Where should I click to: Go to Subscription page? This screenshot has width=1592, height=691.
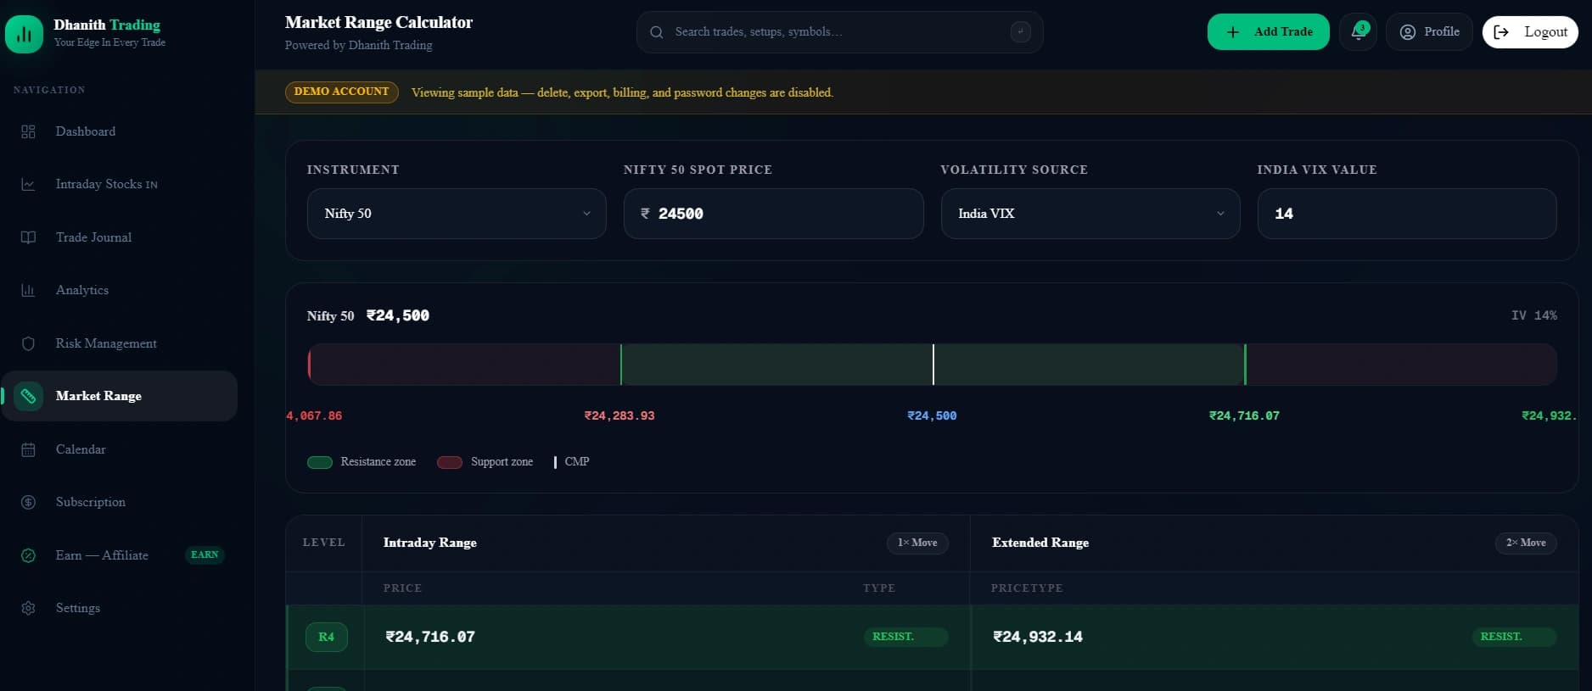pyautogui.click(x=119, y=502)
